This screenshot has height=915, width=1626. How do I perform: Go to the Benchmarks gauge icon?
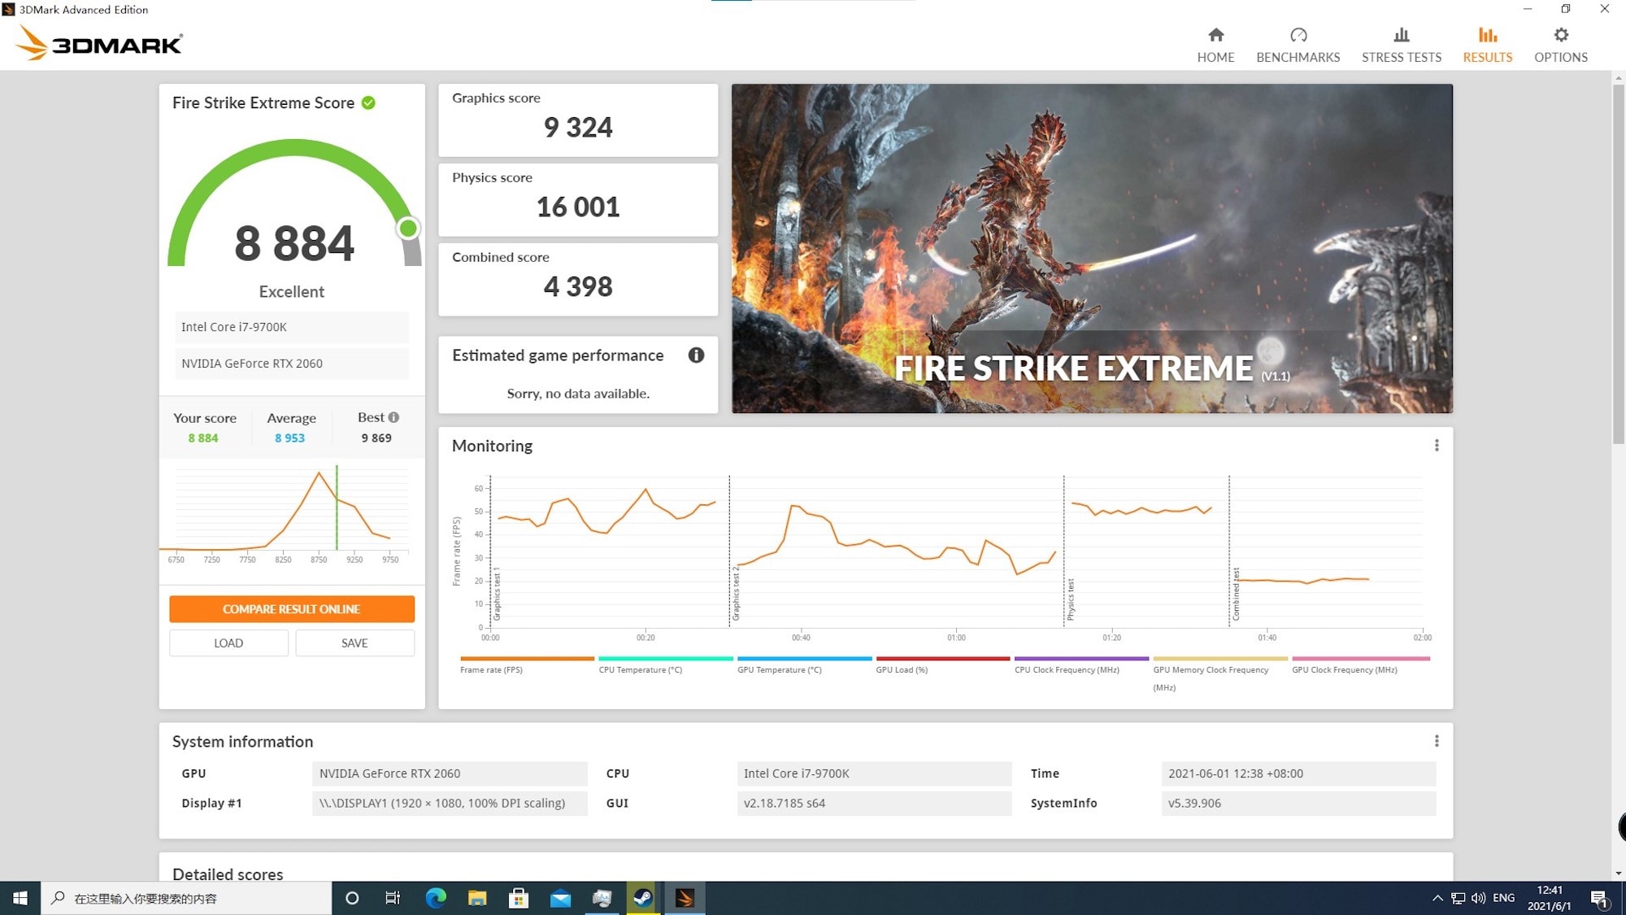pyautogui.click(x=1298, y=35)
